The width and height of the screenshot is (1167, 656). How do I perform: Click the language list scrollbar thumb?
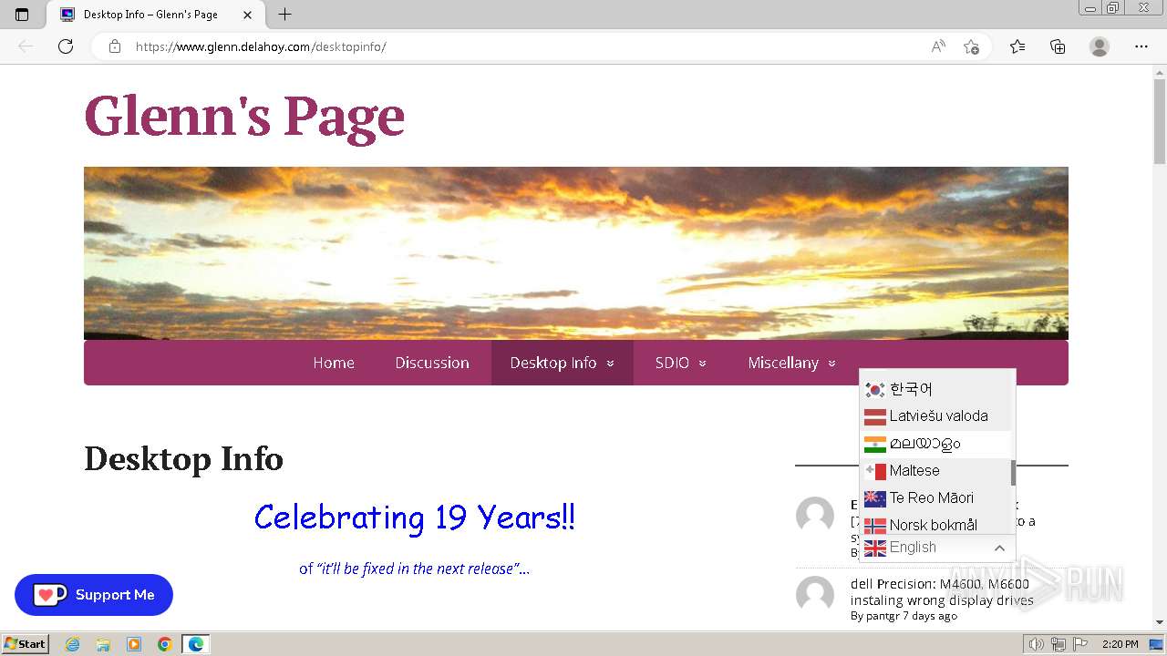1013,473
